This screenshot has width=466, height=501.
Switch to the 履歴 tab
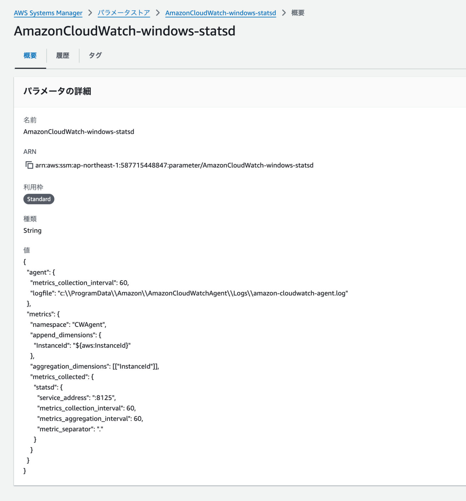tap(63, 55)
